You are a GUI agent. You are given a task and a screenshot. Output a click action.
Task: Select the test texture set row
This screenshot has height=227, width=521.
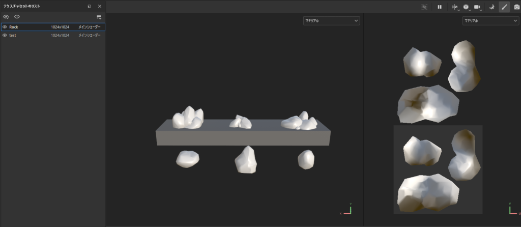(x=31, y=36)
